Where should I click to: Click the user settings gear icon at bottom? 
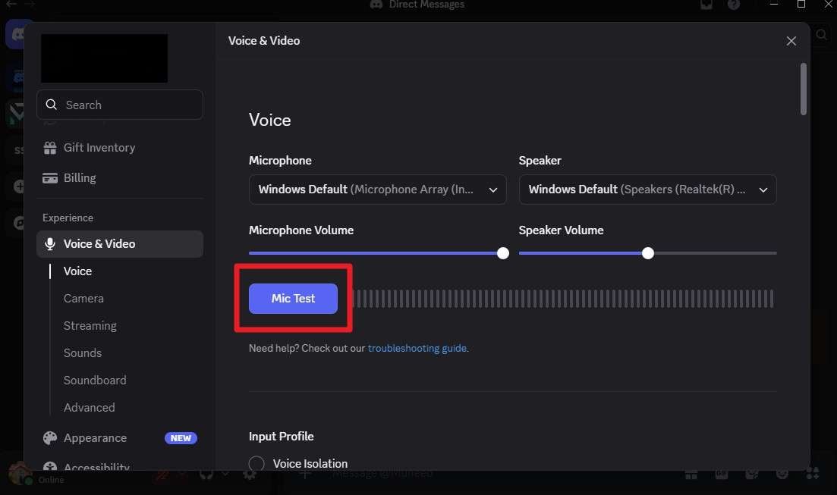click(x=250, y=474)
